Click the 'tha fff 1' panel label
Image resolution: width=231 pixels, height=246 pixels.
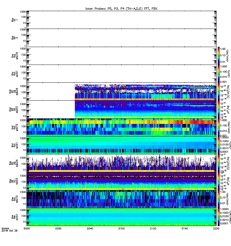tap(14, 20)
